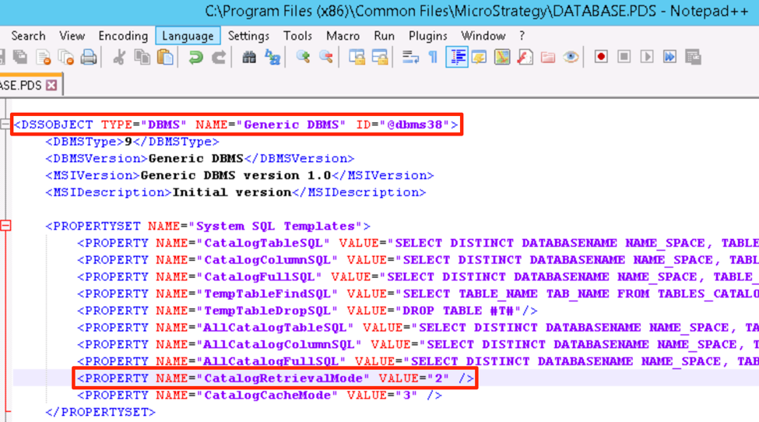Open the Plugins menu

pyautogui.click(x=427, y=36)
